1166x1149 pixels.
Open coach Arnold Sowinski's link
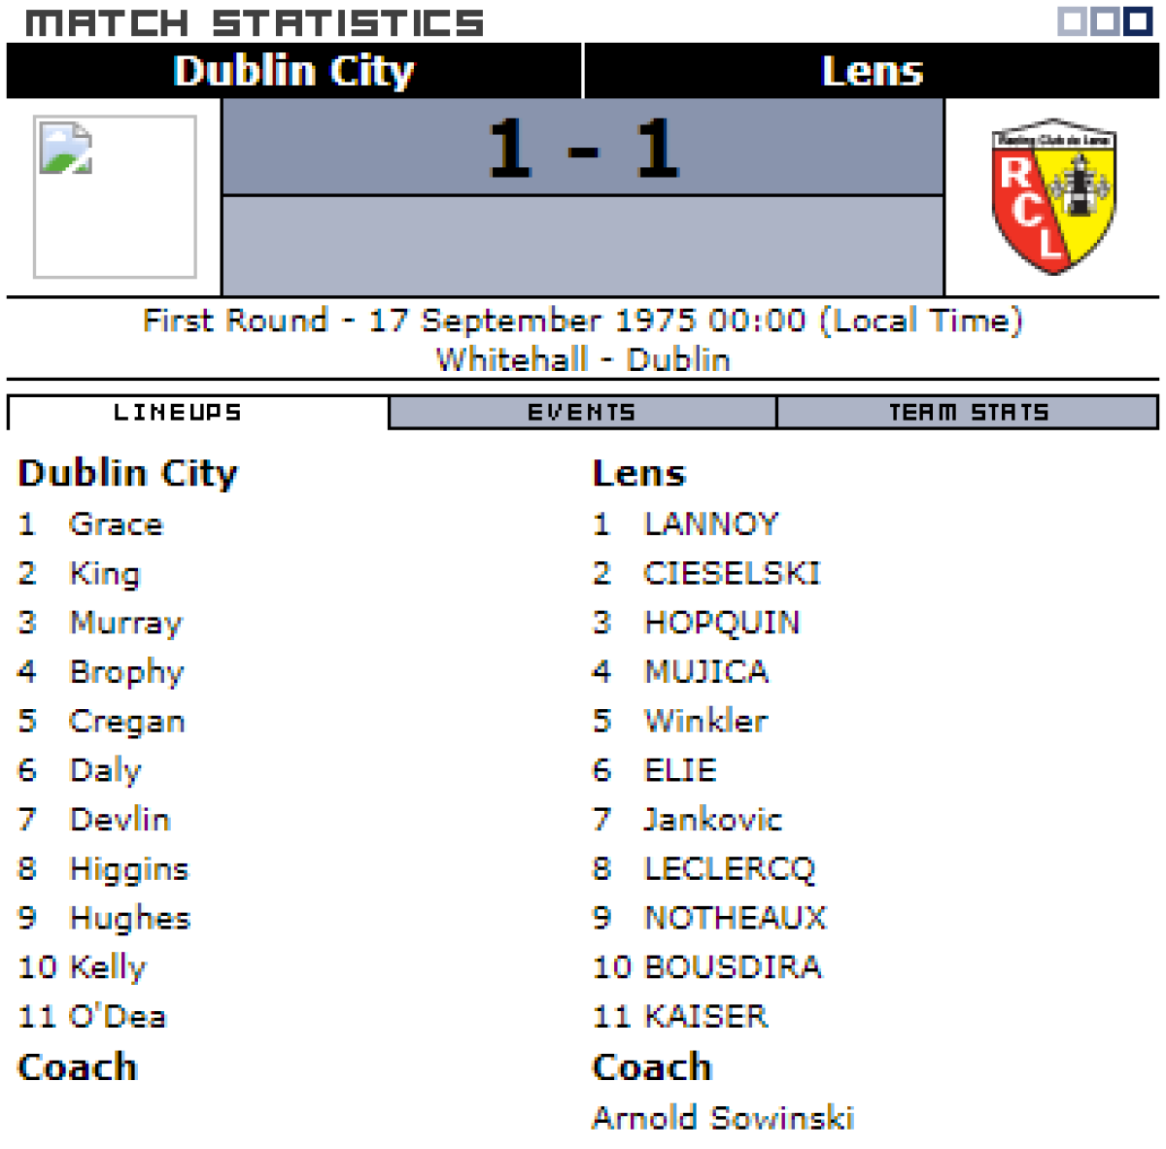tap(723, 1118)
